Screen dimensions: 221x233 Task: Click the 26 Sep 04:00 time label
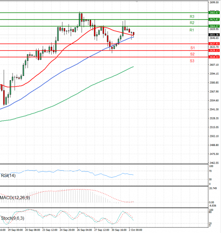[84, 230]
